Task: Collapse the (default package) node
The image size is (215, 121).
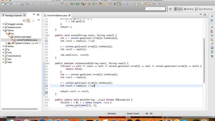Action: (9, 37)
